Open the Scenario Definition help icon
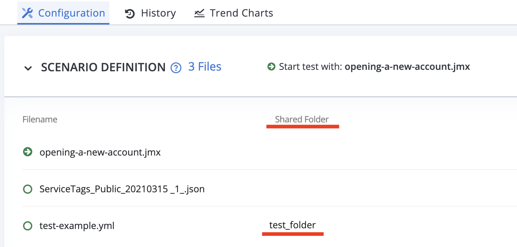The height and width of the screenshot is (247, 517). (x=176, y=67)
